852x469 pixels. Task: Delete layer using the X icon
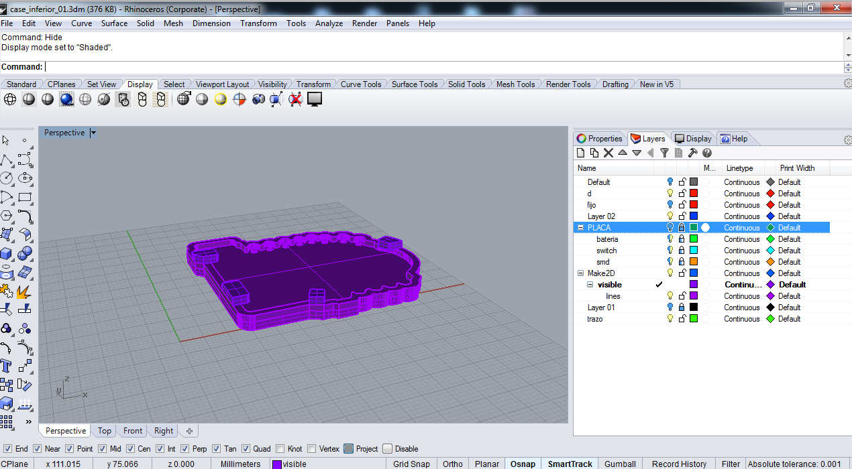click(608, 153)
